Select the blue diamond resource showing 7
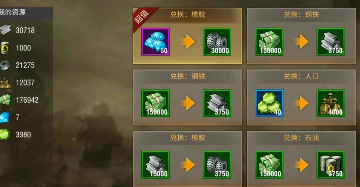The width and height of the screenshot is (360, 187). pos(4,117)
